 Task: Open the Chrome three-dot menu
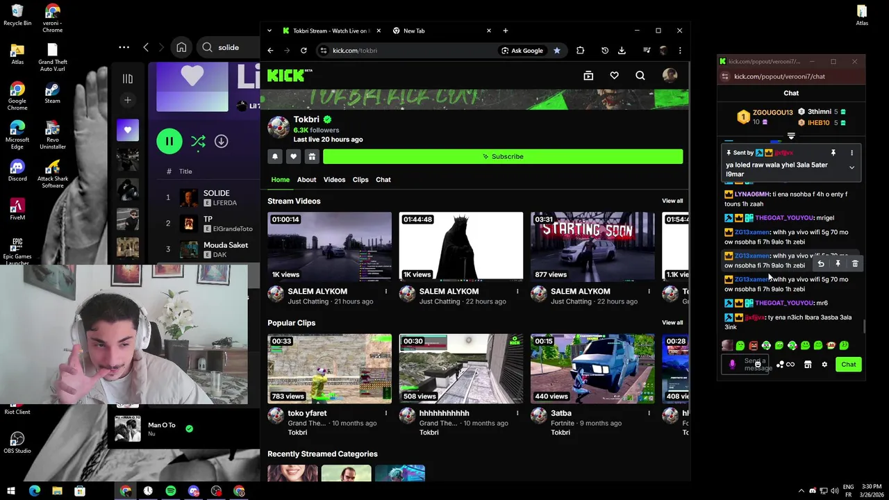680,50
